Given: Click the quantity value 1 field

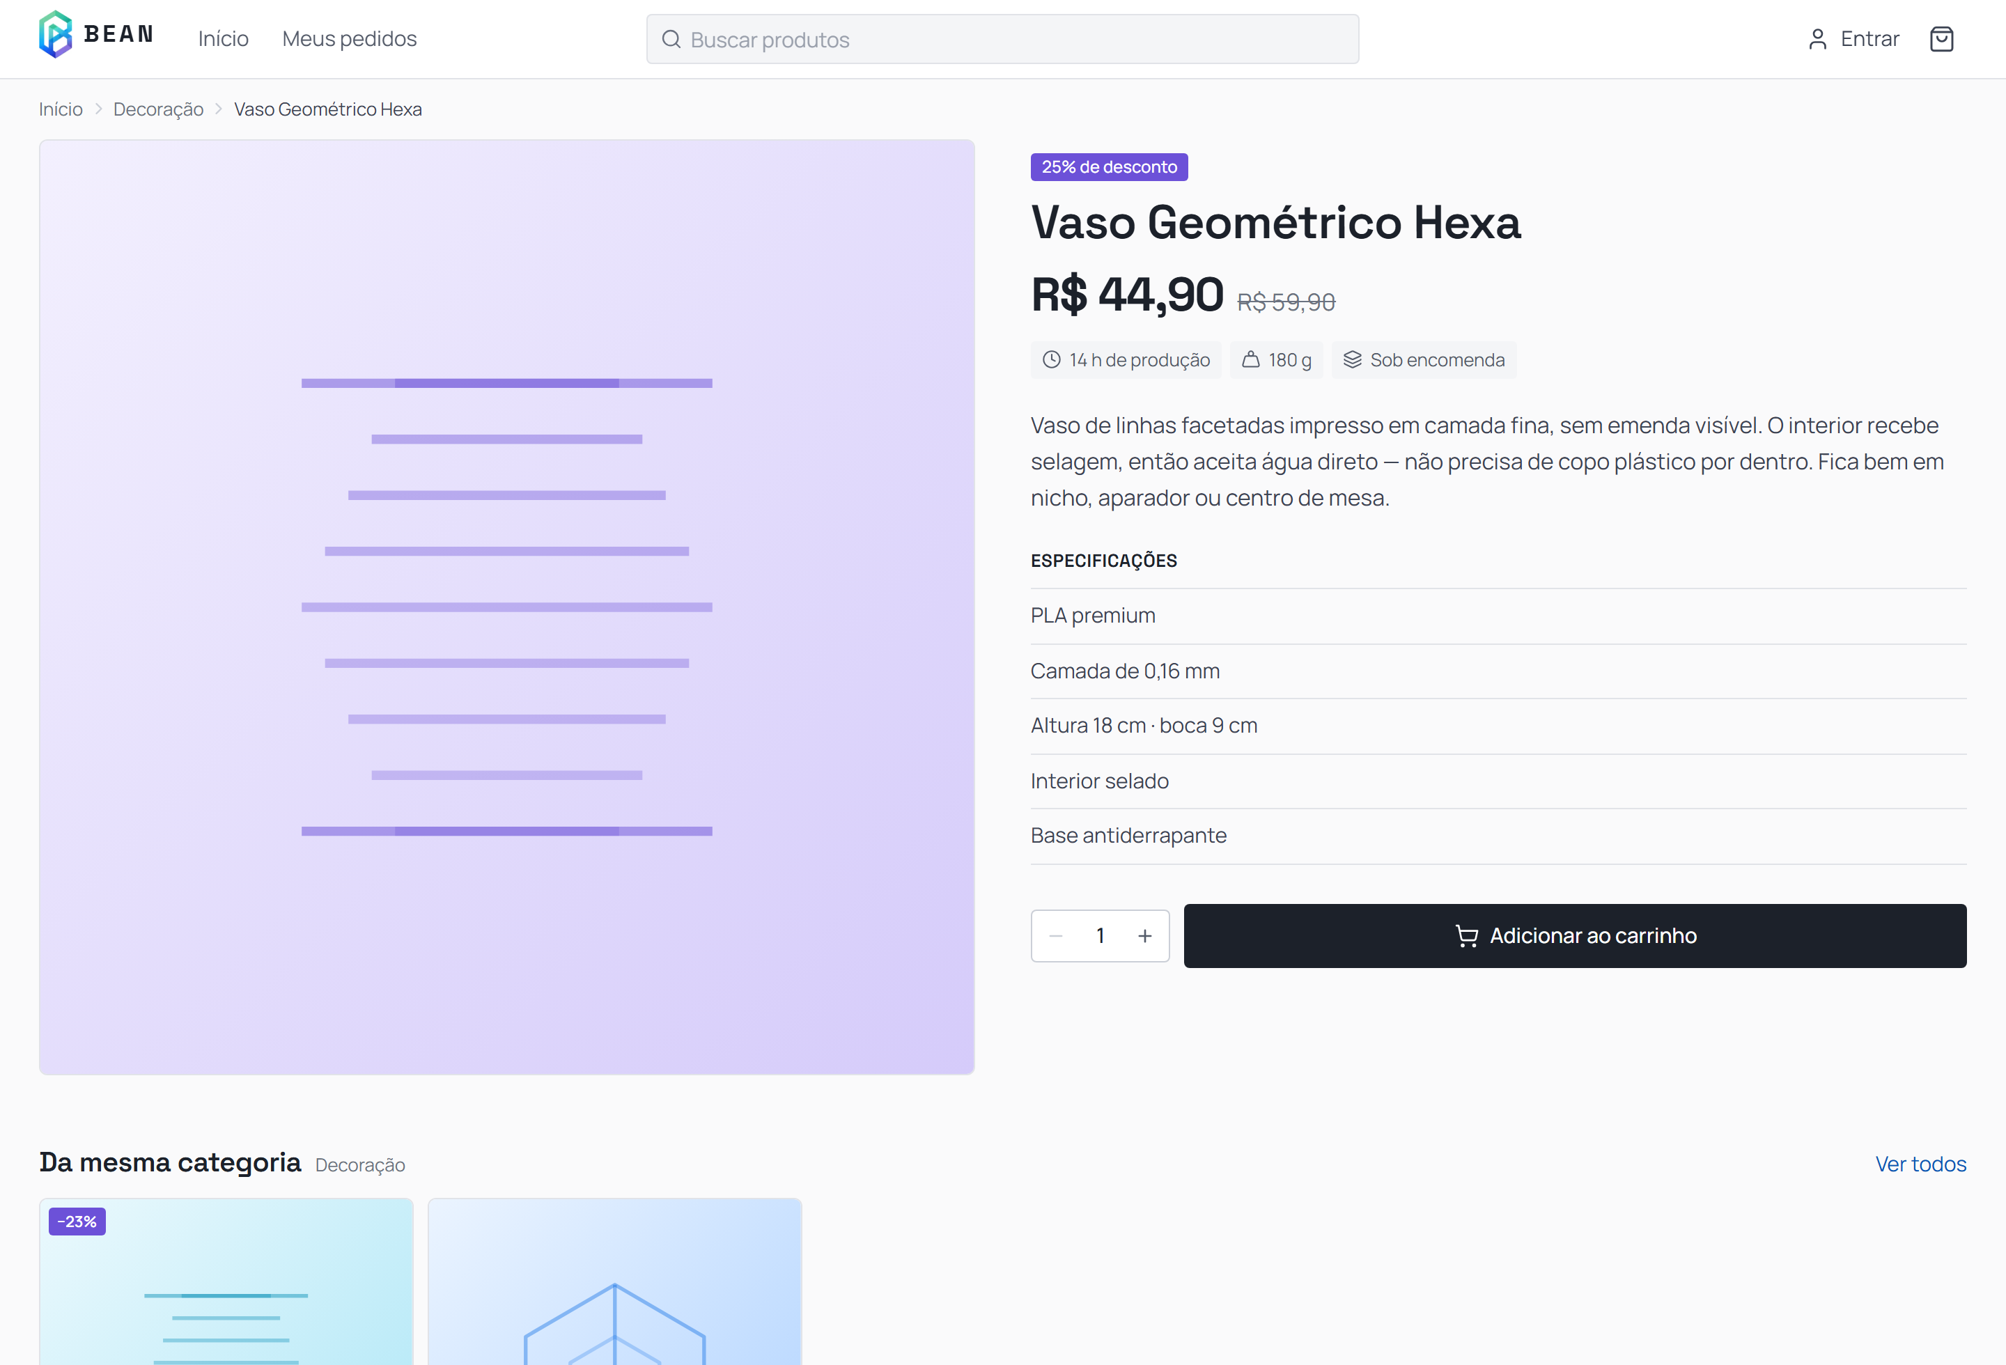Looking at the screenshot, I should pyautogui.click(x=1100, y=936).
